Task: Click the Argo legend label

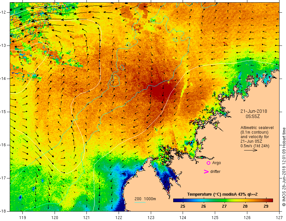Action: [x=216, y=163]
